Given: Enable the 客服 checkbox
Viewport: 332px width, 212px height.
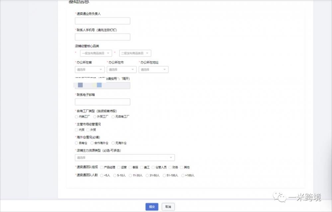Looking at the screenshot, I should coord(130,167).
